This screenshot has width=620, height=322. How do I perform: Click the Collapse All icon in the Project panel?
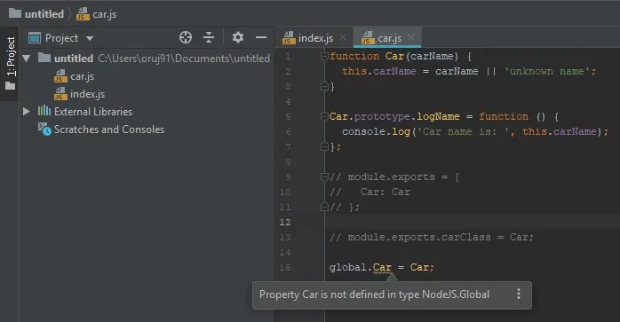[x=209, y=37]
